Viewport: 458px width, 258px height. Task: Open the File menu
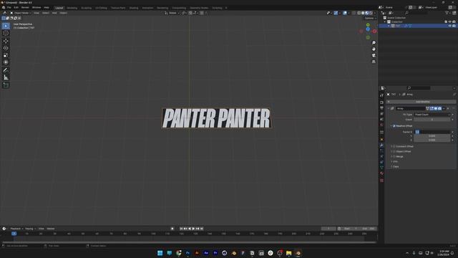tap(9, 8)
